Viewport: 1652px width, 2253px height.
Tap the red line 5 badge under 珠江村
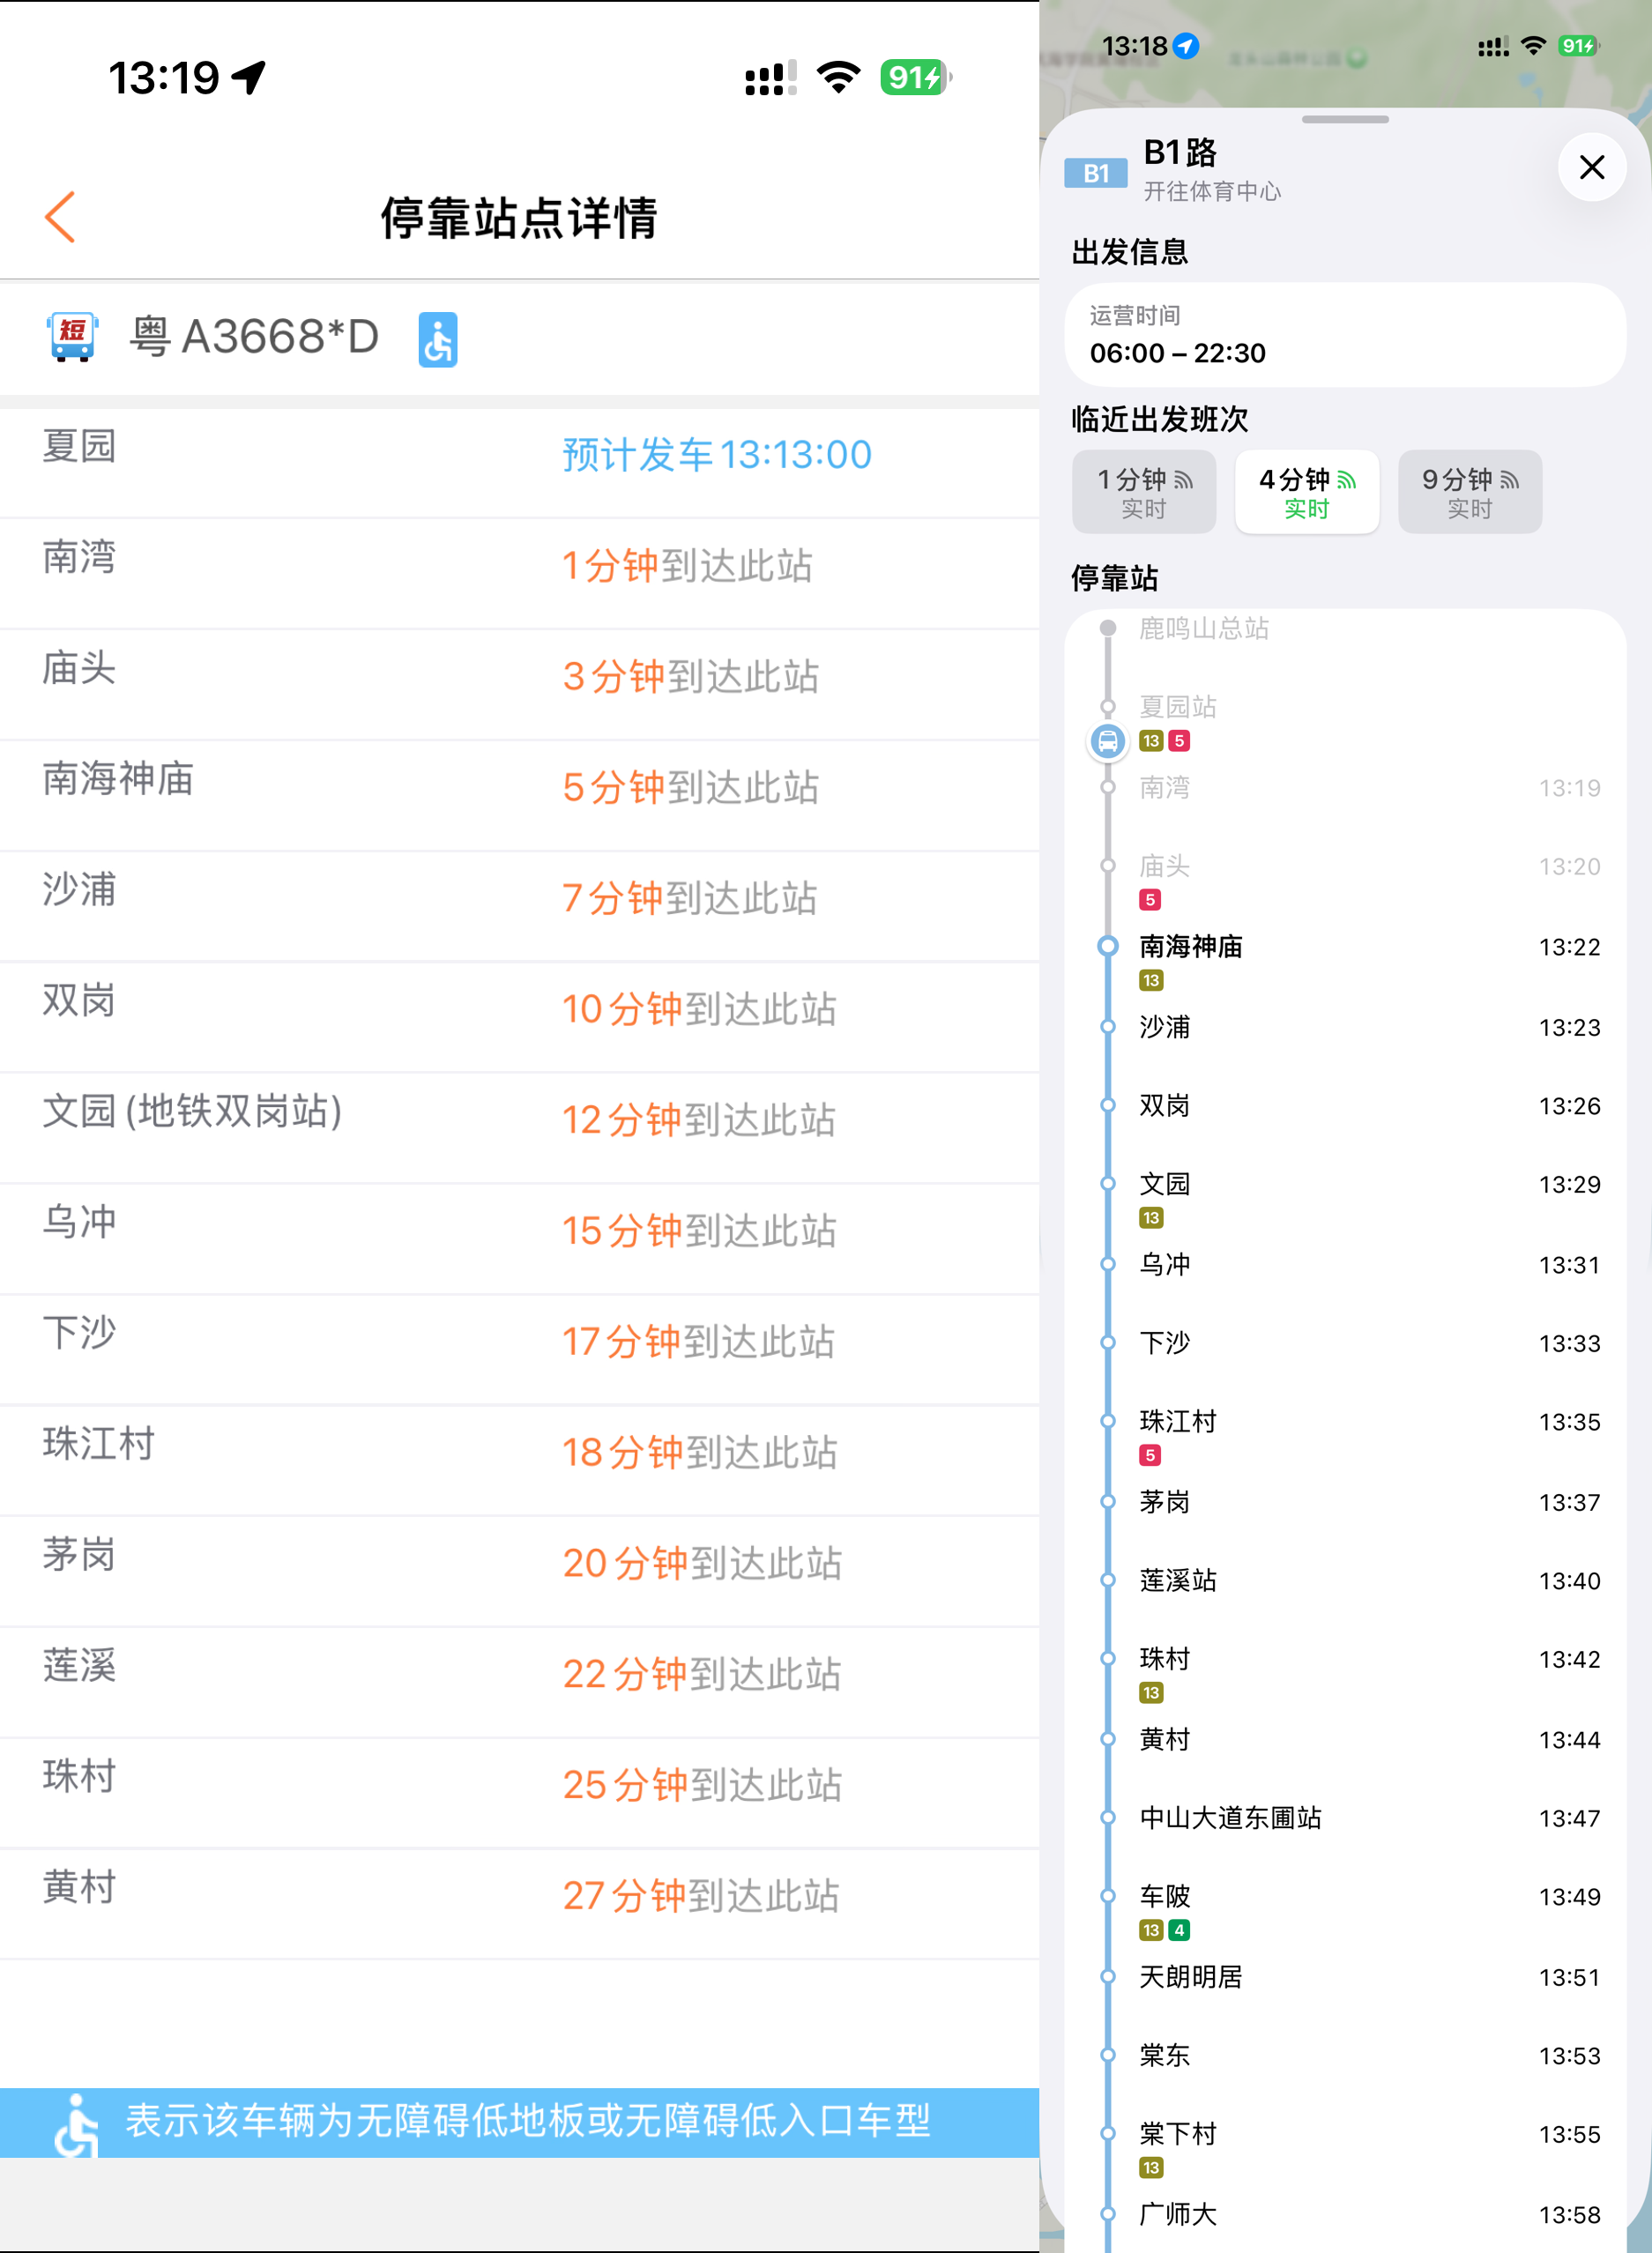pos(1150,1455)
